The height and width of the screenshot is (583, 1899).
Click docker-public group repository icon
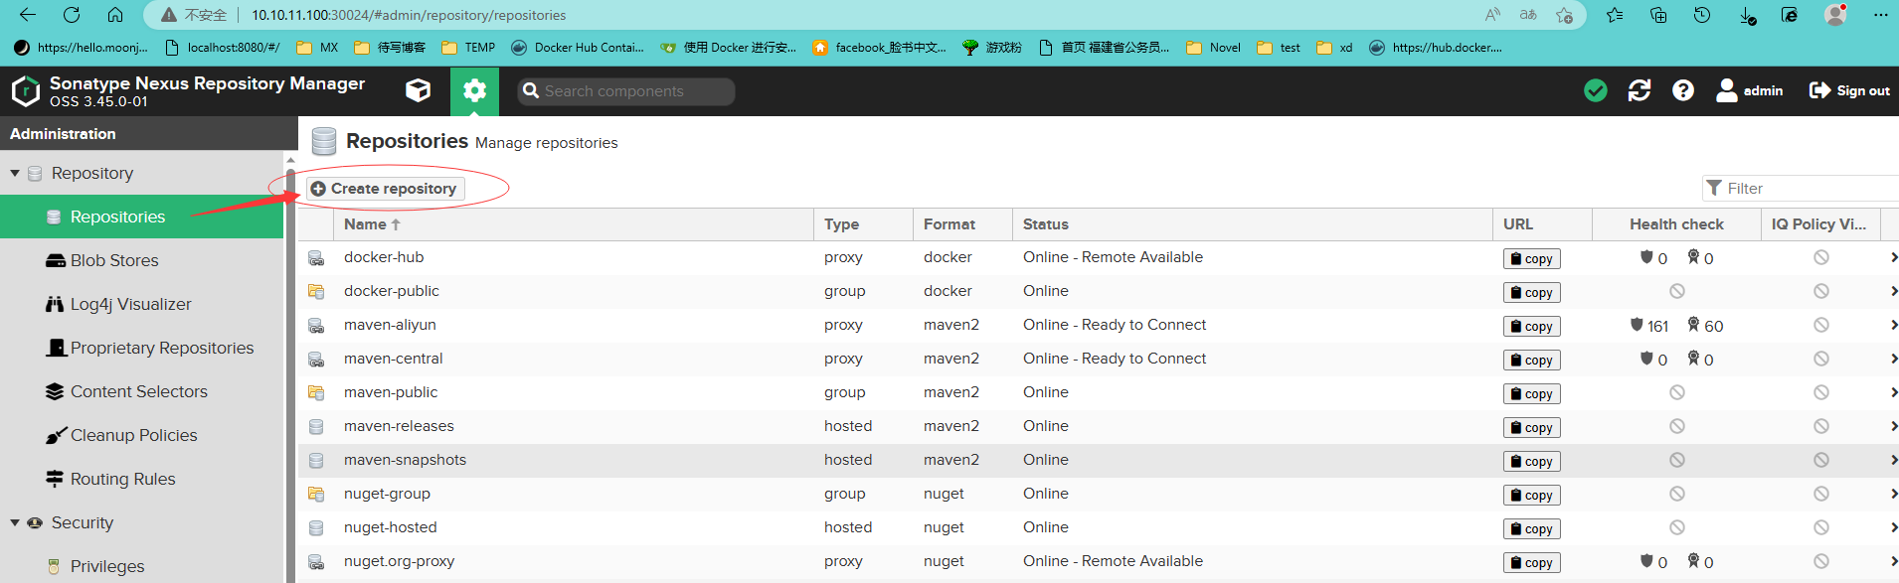coord(316,292)
